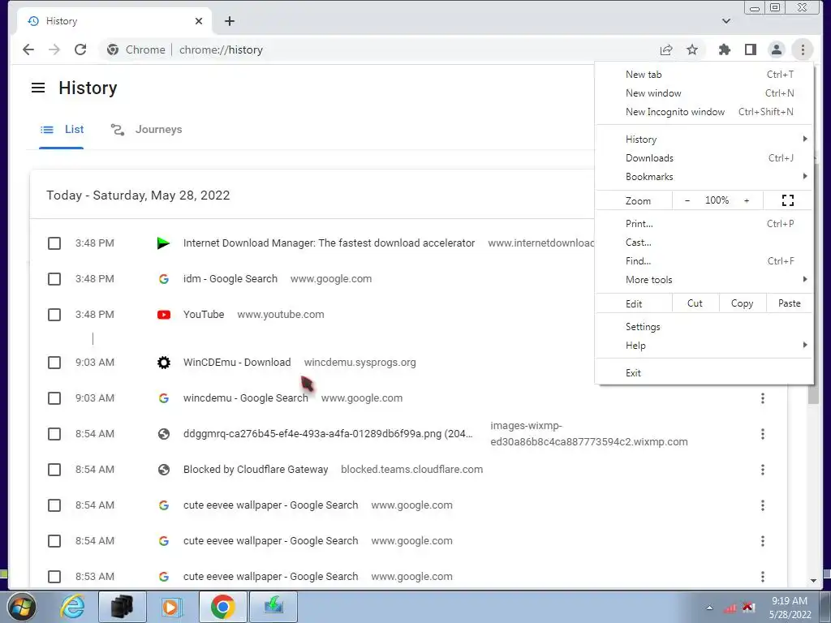This screenshot has width=831, height=623.
Task: Open Windows Media Player from taskbar
Action: 170,607
